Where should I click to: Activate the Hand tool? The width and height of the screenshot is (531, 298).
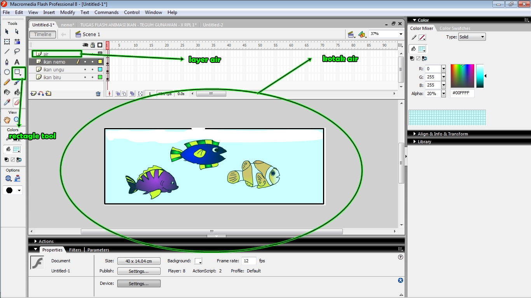[x=7, y=120]
